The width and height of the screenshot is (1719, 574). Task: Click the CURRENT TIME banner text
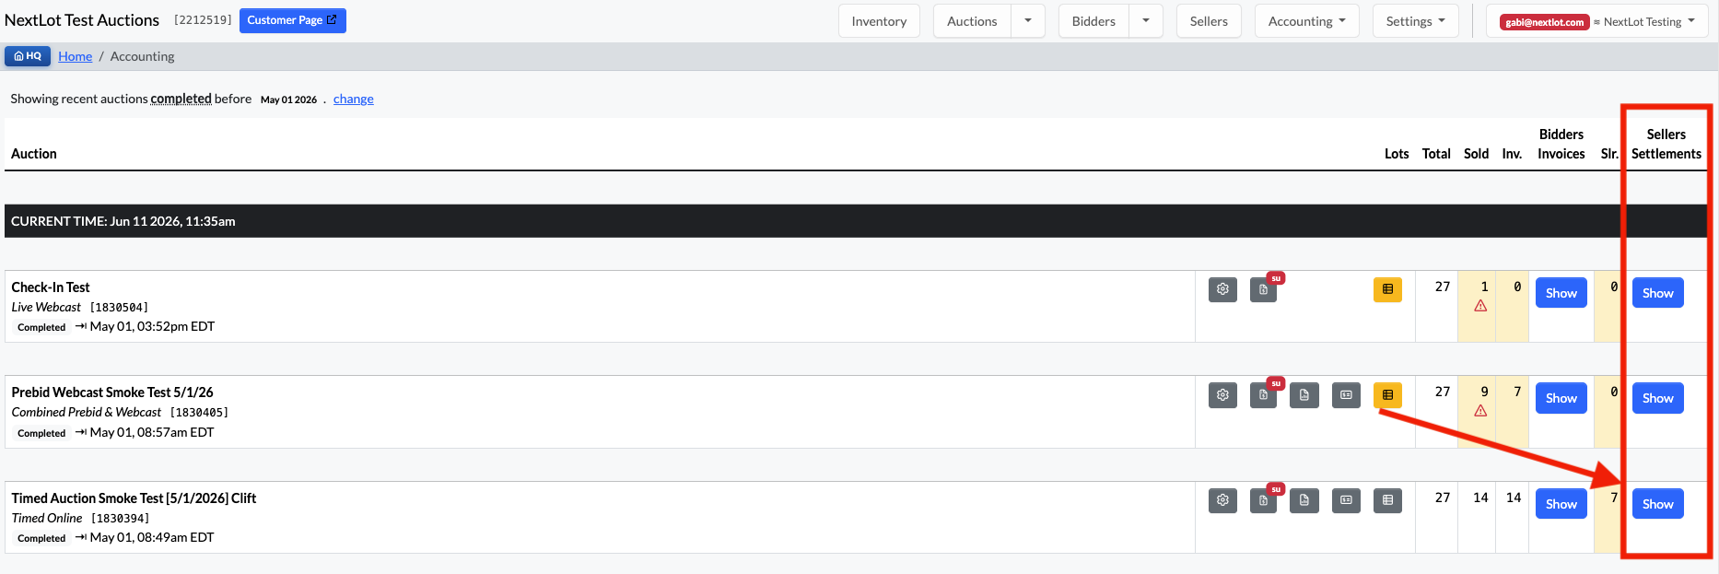(123, 221)
